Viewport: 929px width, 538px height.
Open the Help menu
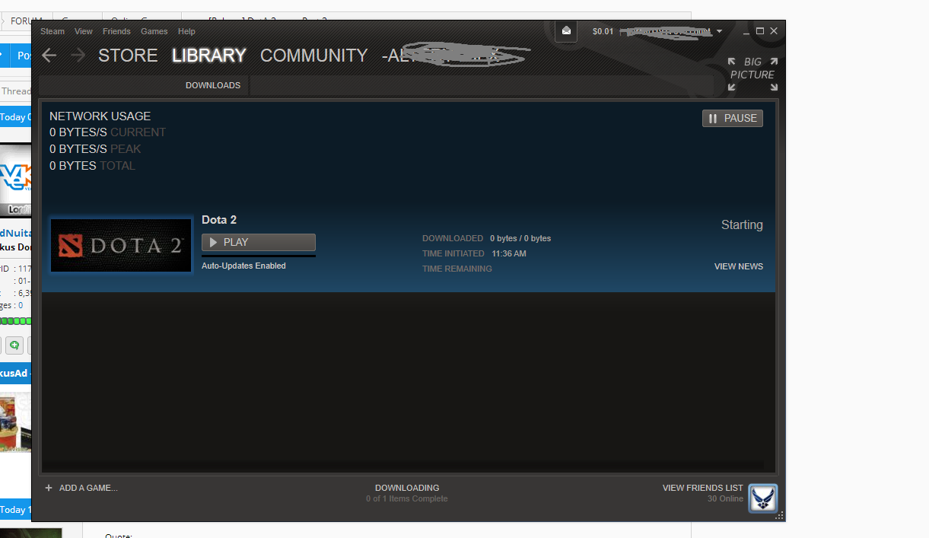186,31
